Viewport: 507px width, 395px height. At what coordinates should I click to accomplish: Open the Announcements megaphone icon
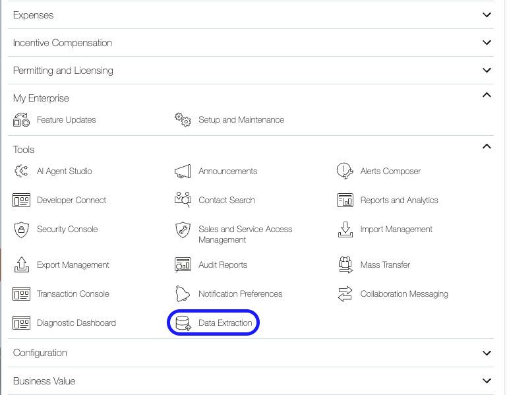click(x=183, y=171)
